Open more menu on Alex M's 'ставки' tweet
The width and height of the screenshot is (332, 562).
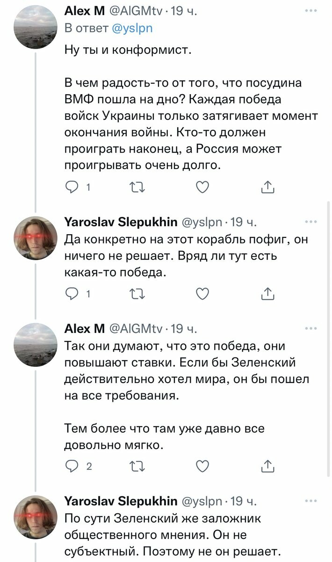[x=310, y=328]
